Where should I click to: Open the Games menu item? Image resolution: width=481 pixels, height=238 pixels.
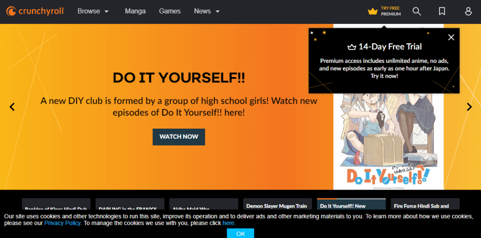pyautogui.click(x=170, y=11)
